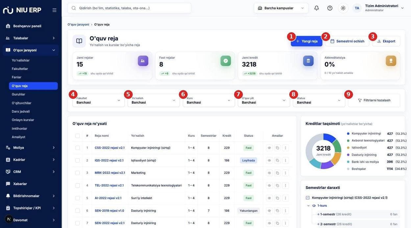Switch theme with the sun icon
411x228 pixels.
343,8
